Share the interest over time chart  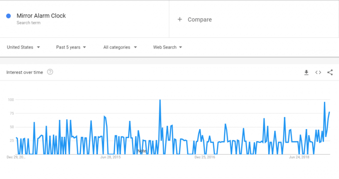tap(330, 72)
